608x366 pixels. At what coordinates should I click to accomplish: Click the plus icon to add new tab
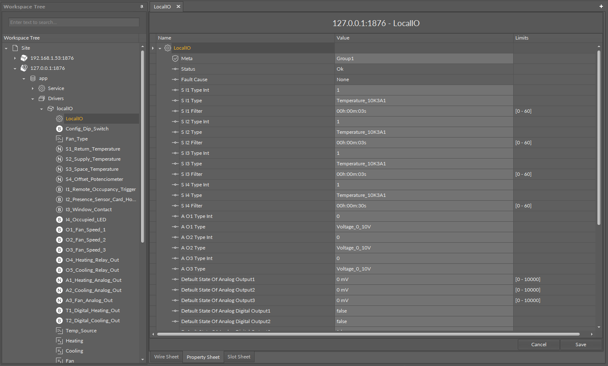click(601, 6)
